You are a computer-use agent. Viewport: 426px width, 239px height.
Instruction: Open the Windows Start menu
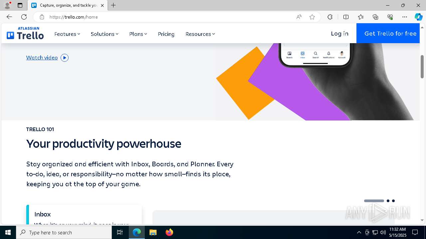[x=8, y=232]
